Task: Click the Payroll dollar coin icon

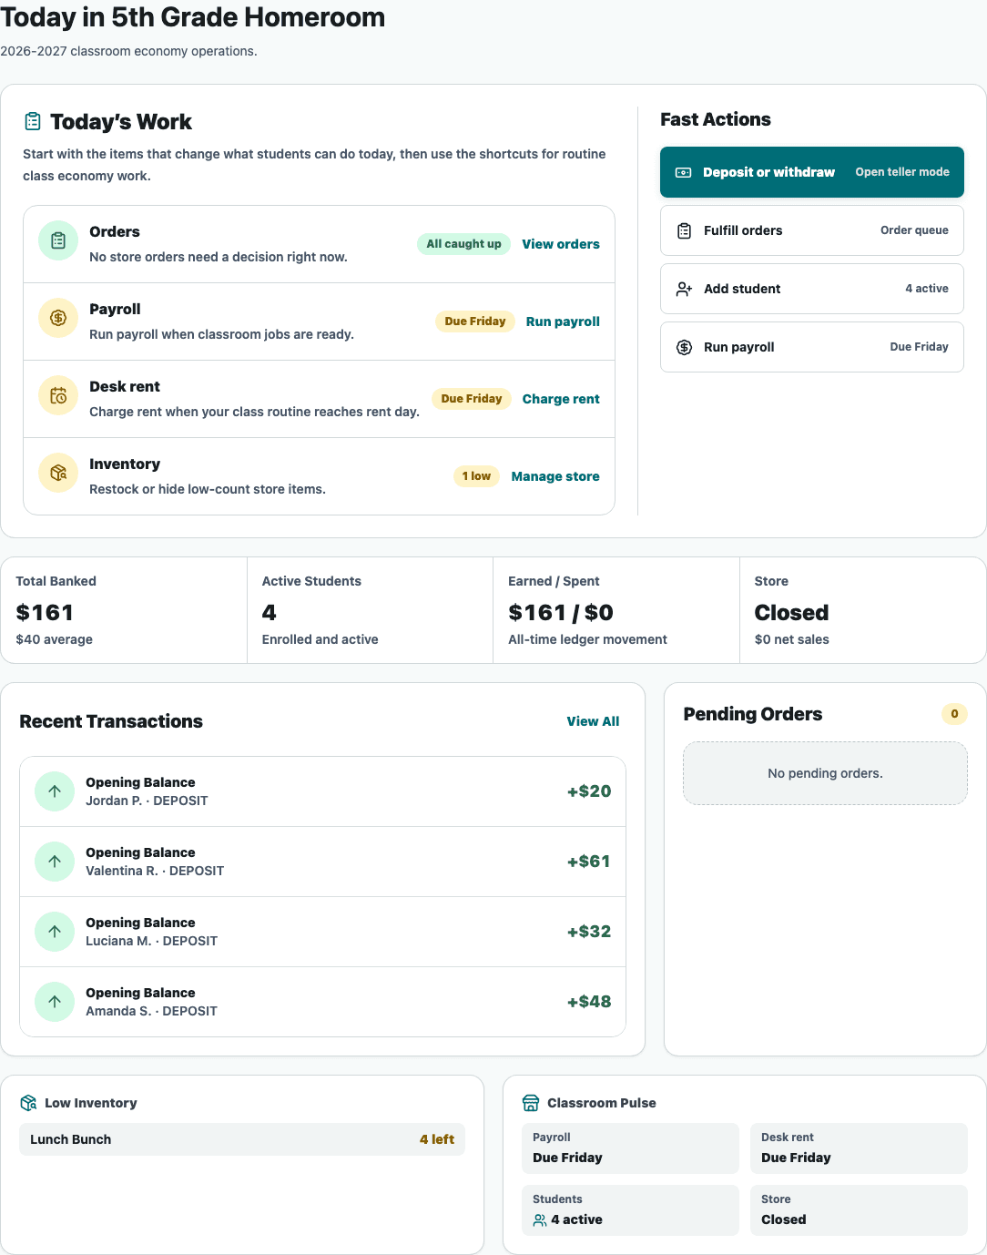Action: (x=58, y=318)
